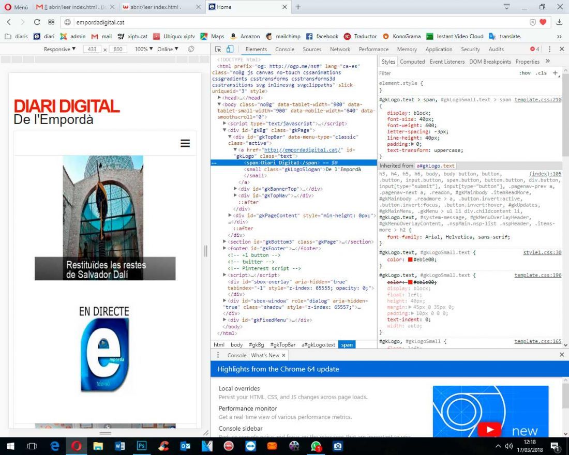Viewport: 569px width, 455px height.
Task: Expand the gkFooter footer node
Action: coord(224,248)
